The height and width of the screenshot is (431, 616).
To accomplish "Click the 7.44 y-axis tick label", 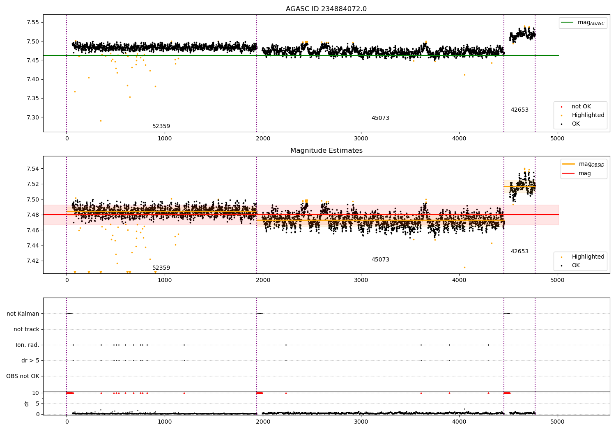I will coord(33,245).
